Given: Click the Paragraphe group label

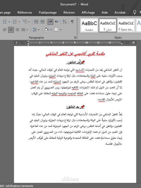Looking at the screenshot, I should tap(36, 38).
